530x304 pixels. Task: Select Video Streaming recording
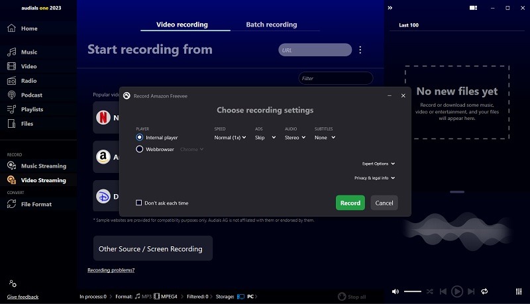pos(36,180)
